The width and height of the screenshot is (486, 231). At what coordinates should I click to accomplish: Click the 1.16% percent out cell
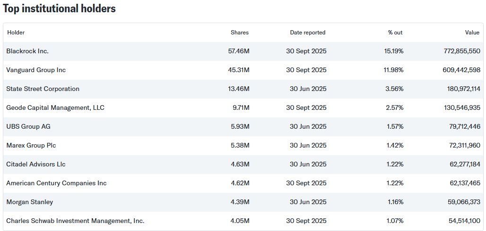tap(395, 202)
